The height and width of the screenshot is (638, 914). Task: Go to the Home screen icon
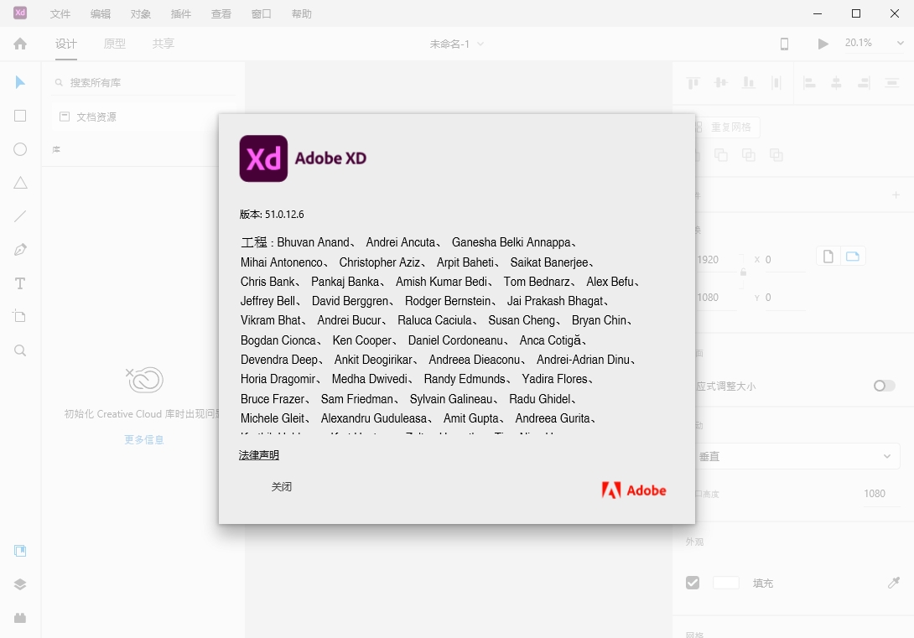pos(20,44)
